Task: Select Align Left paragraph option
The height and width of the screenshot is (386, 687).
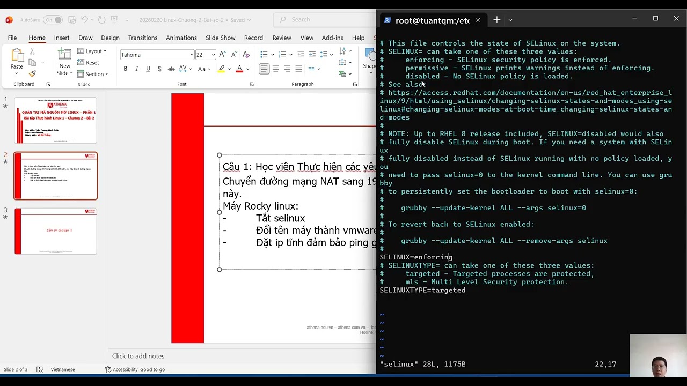Action: tap(264, 69)
